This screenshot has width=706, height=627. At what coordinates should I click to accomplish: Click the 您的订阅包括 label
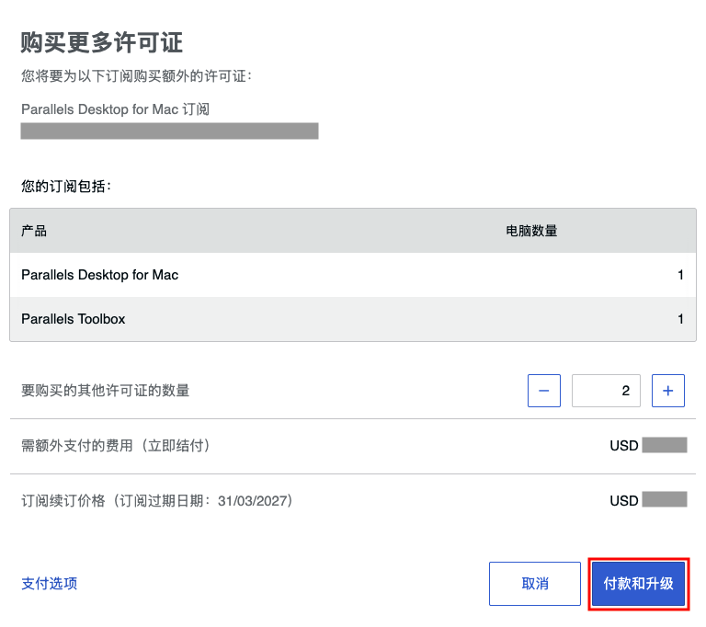pyautogui.click(x=66, y=187)
